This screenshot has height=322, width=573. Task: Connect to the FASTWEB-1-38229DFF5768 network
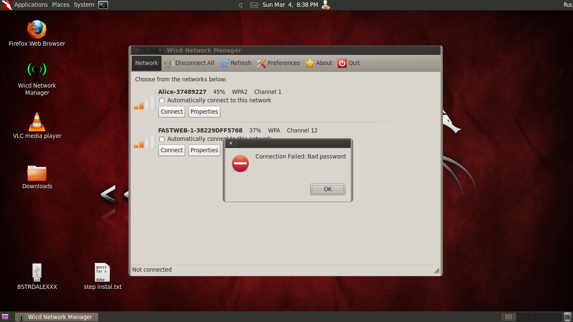(172, 150)
